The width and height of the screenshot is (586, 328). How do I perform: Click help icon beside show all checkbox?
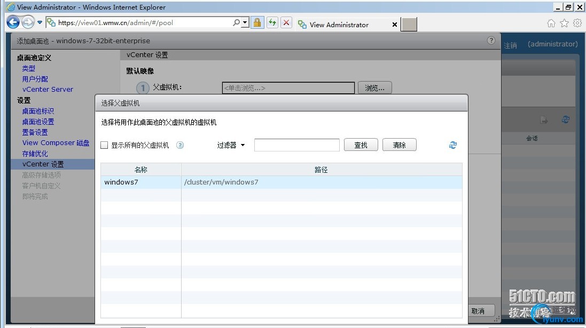click(180, 145)
